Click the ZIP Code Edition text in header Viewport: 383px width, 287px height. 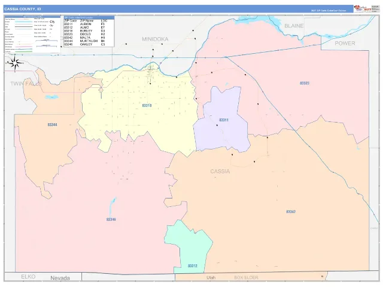(x=329, y=11)
